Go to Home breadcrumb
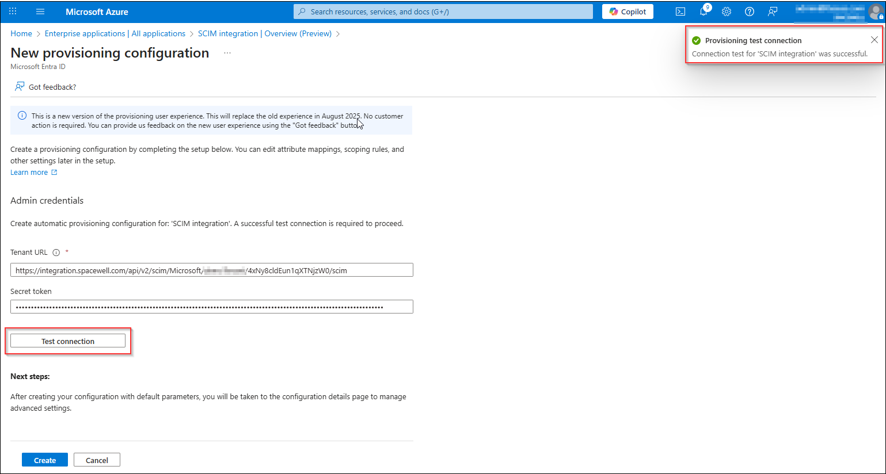This screenshot has width=886, height=474. [21, 33]
